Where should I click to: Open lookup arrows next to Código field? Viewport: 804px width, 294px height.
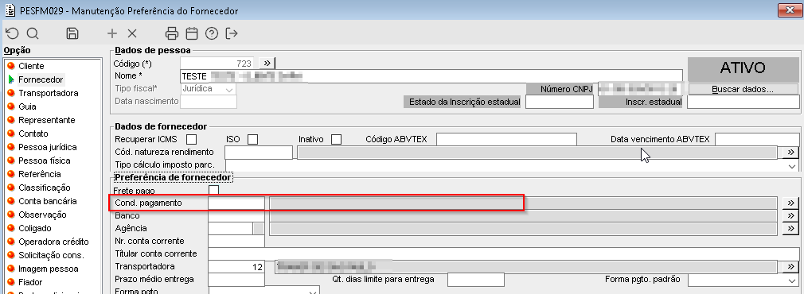pyautogui.click(x=267, y=63)
